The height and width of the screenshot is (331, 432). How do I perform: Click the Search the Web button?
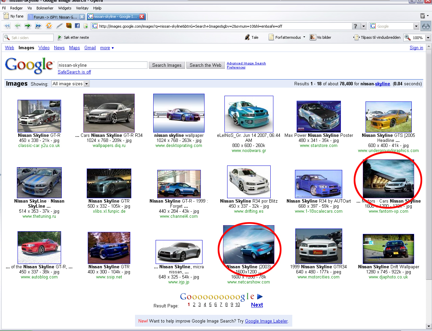[x=206, y=65]
